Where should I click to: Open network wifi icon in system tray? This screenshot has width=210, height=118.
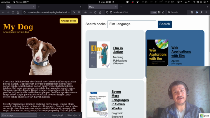coord(194,2)
